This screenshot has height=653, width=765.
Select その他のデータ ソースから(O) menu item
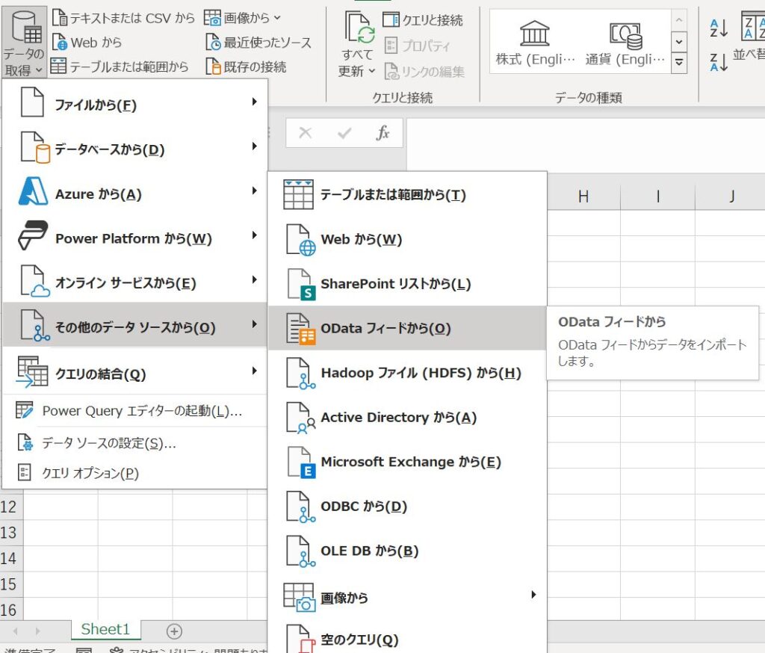tap(135, 325)
